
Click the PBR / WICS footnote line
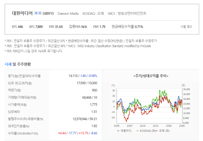pyautogui.click(x=78, y=46)
